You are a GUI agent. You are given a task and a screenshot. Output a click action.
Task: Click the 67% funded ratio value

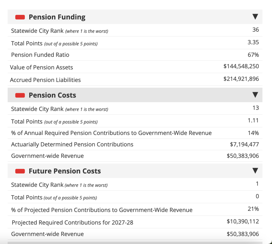[x=253, y=55]
